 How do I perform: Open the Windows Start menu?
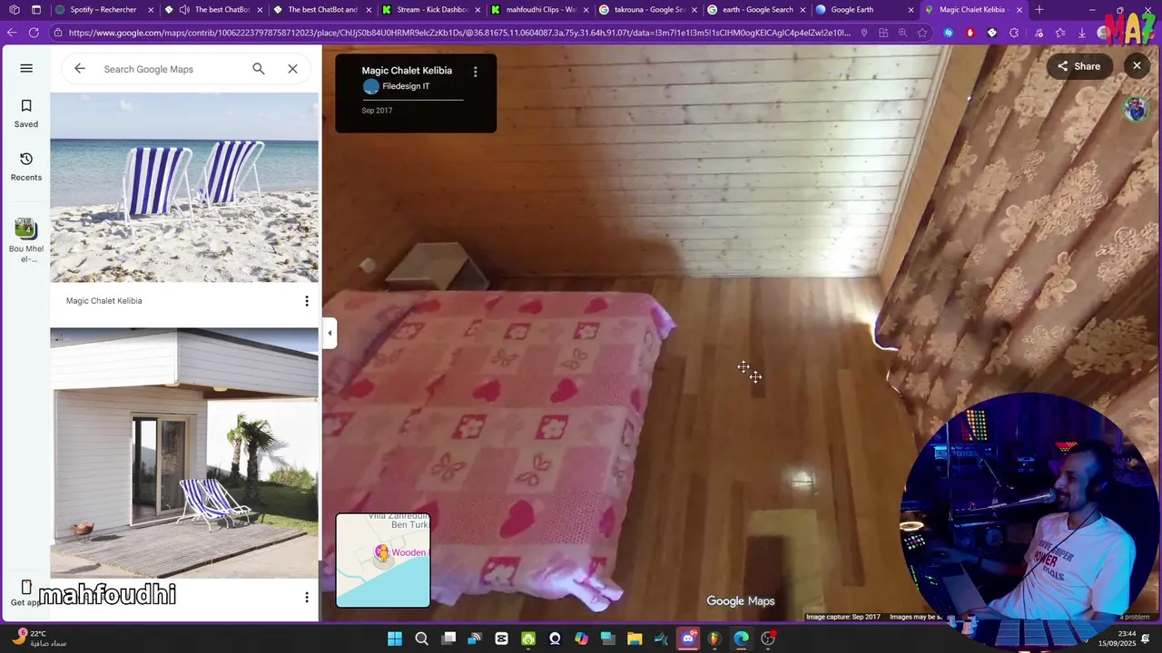pyautogui.click(x=395, y=638)
